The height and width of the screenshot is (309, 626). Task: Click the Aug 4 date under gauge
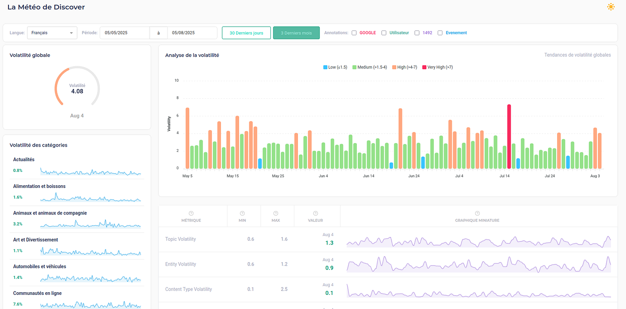77,116
